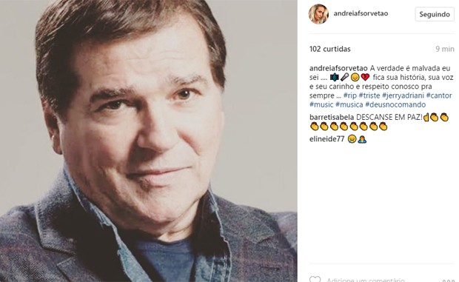Open the 9 min timestamp link
Image resolution: width=459 pixels, height=282 pixels.
coord(445,49)
